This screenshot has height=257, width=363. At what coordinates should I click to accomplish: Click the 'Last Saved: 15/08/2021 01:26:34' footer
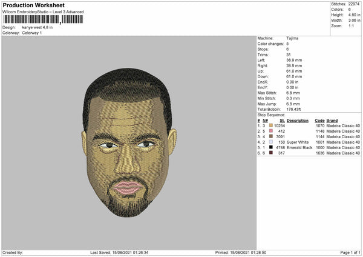(x=119, y=253)
